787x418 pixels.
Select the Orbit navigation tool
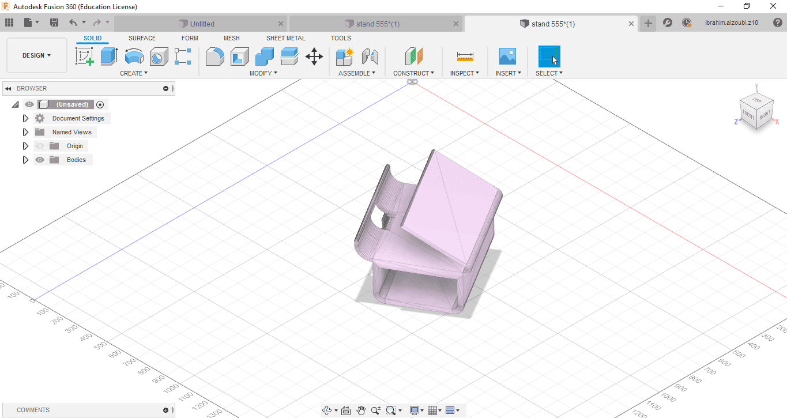click(x=327, y=411)
